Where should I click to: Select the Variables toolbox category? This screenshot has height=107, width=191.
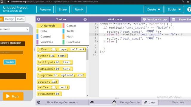[x=49, y=42]
